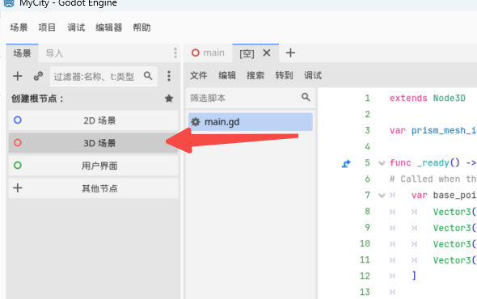Collapse the base_poi array at line 7

tap(382, 196)
